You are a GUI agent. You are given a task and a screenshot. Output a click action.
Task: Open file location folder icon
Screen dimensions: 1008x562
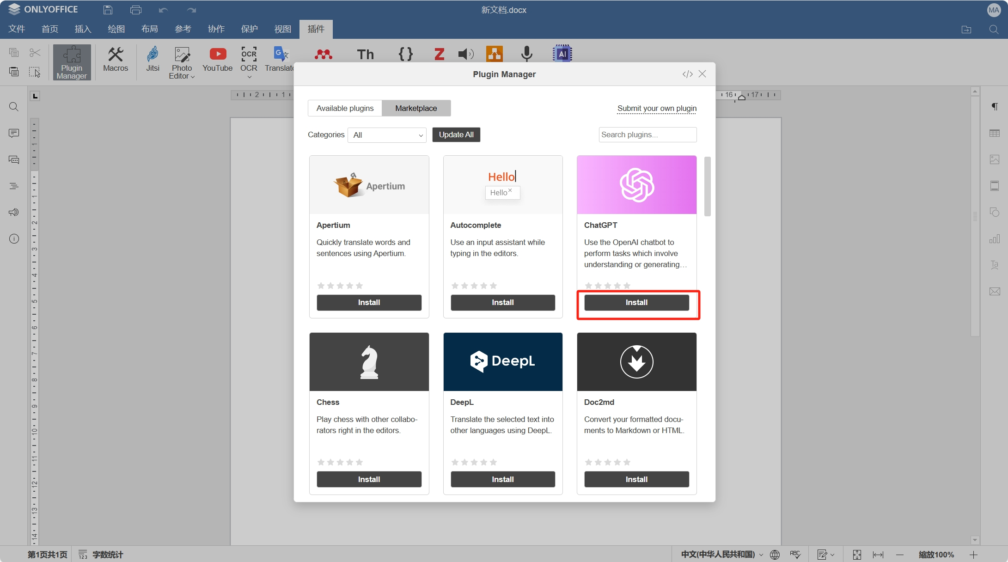tap(966, 29)
